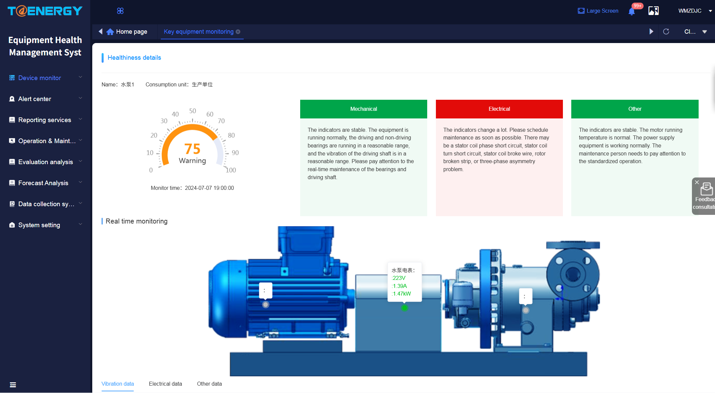Click the System setting sidebar icon
715x393 pixels.
[12, 225]
